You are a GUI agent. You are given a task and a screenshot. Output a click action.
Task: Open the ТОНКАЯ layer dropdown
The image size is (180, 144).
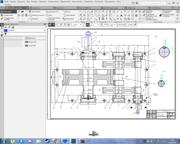coord(44,31)
